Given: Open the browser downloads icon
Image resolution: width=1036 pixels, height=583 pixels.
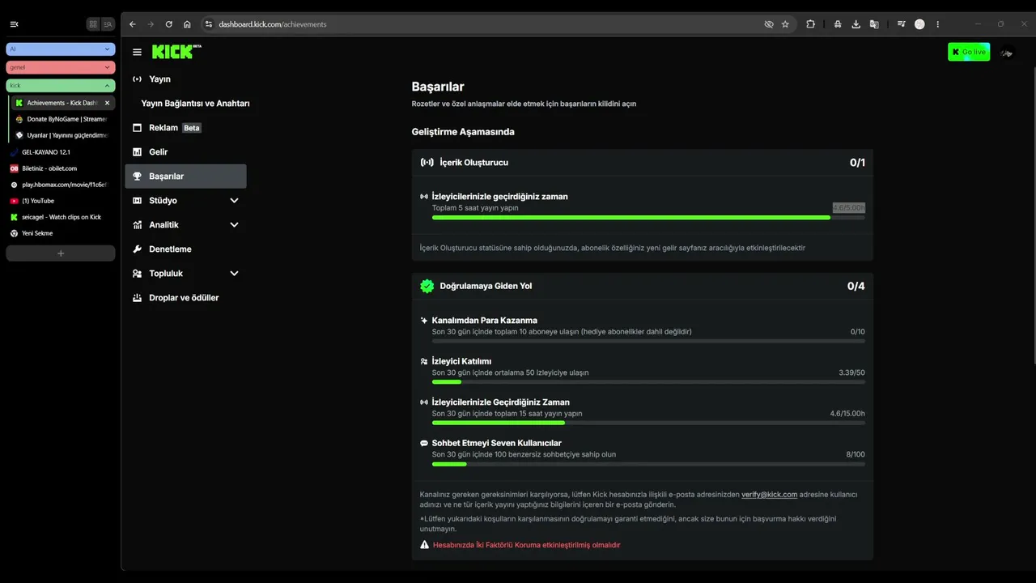Looking at the screenshot, I should pos(856,24).
